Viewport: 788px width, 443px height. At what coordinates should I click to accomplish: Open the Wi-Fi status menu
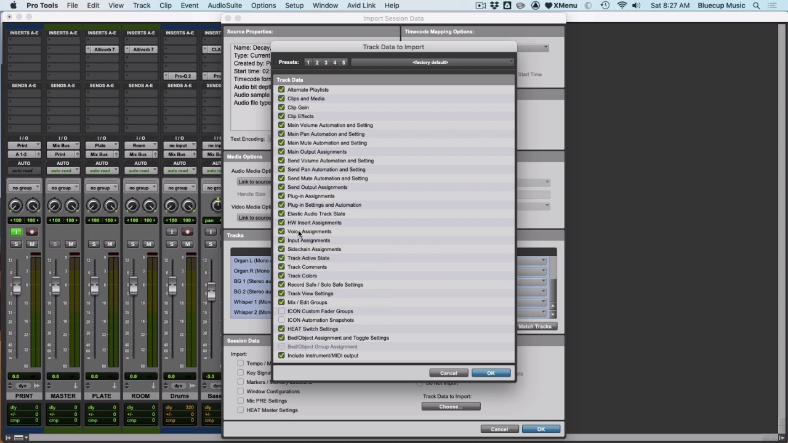622,6
